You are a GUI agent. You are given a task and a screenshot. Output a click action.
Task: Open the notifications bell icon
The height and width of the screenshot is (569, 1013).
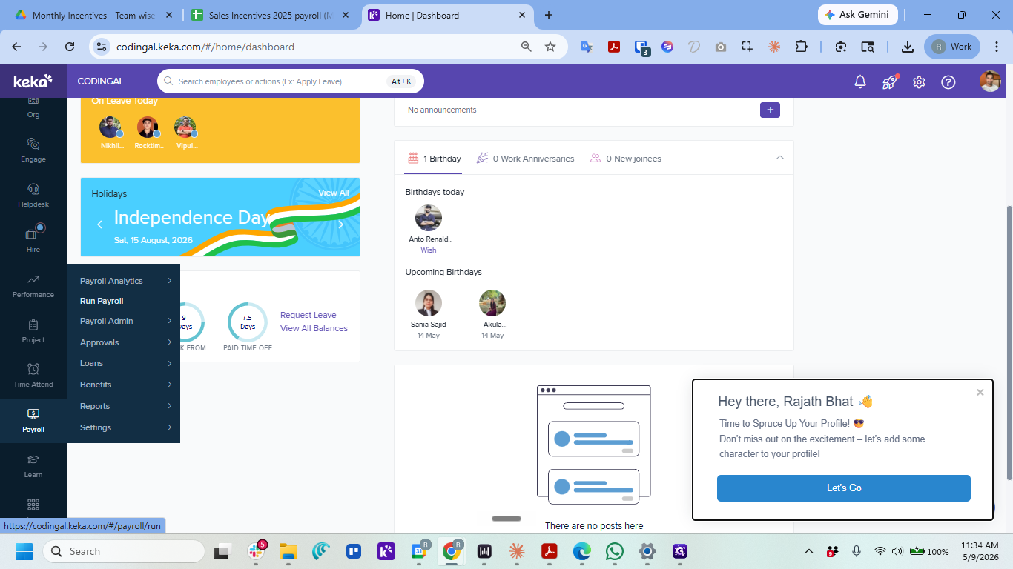point(860,82)
